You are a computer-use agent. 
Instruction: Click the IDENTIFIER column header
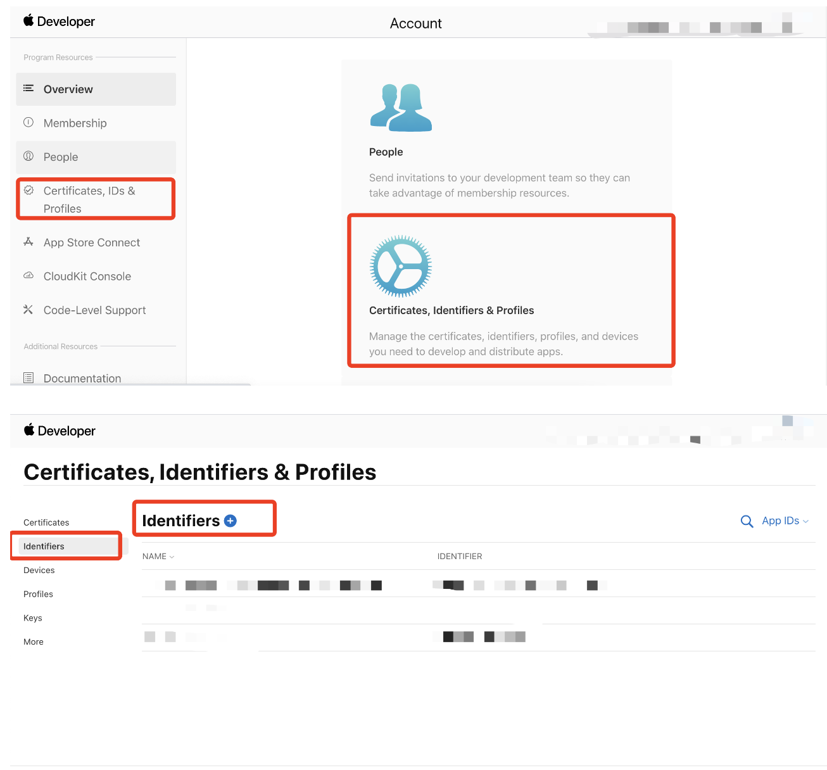460,557
